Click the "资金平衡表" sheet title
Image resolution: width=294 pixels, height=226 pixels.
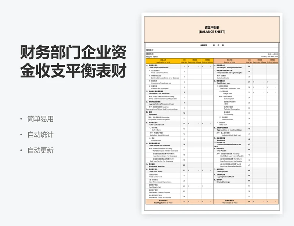[212, 28]
